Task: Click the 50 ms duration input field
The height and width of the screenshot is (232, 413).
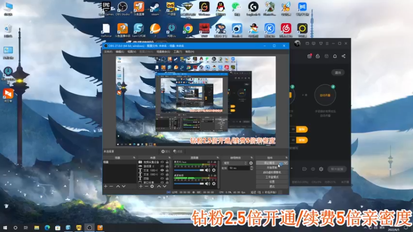Action: click(x=239, y=168)
